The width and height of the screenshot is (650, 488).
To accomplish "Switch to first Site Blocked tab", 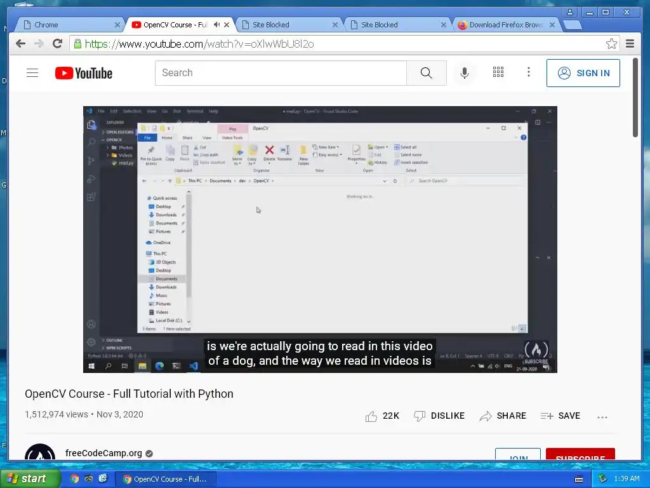I will [x=289, y=25].
